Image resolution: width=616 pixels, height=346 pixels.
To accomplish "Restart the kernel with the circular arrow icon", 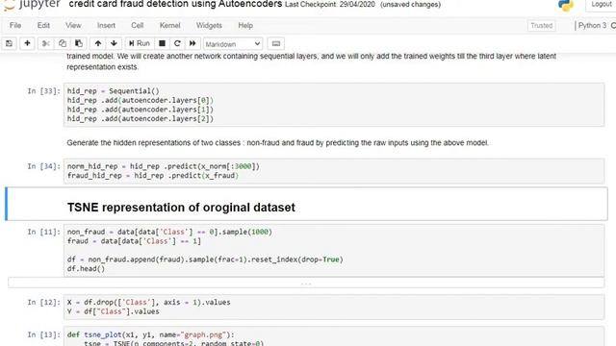I will coord(177,43).
